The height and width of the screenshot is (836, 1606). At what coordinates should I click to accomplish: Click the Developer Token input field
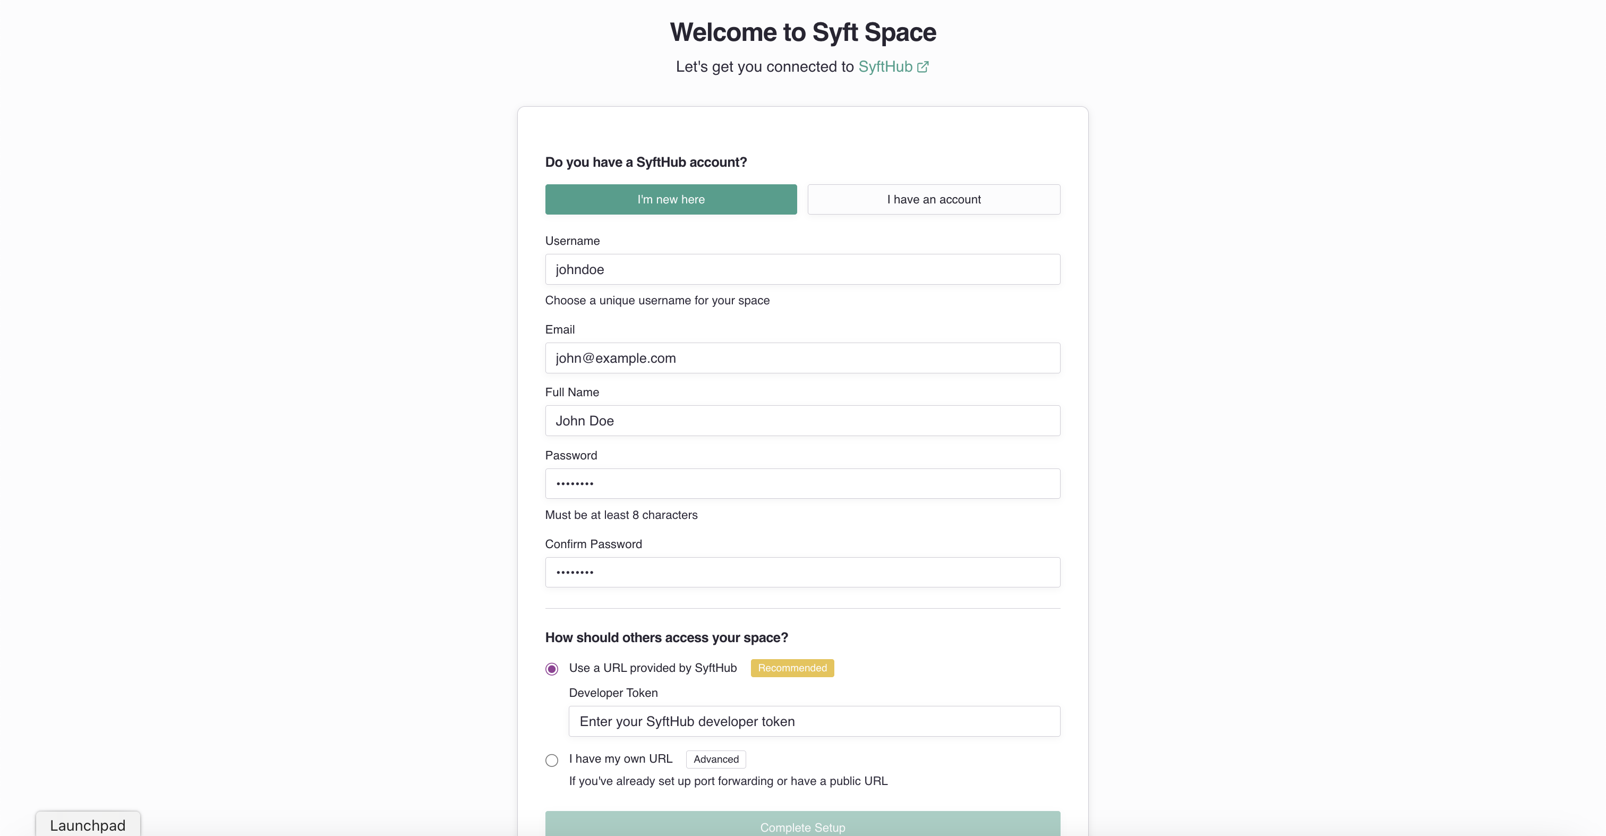(x=814, y=721)
